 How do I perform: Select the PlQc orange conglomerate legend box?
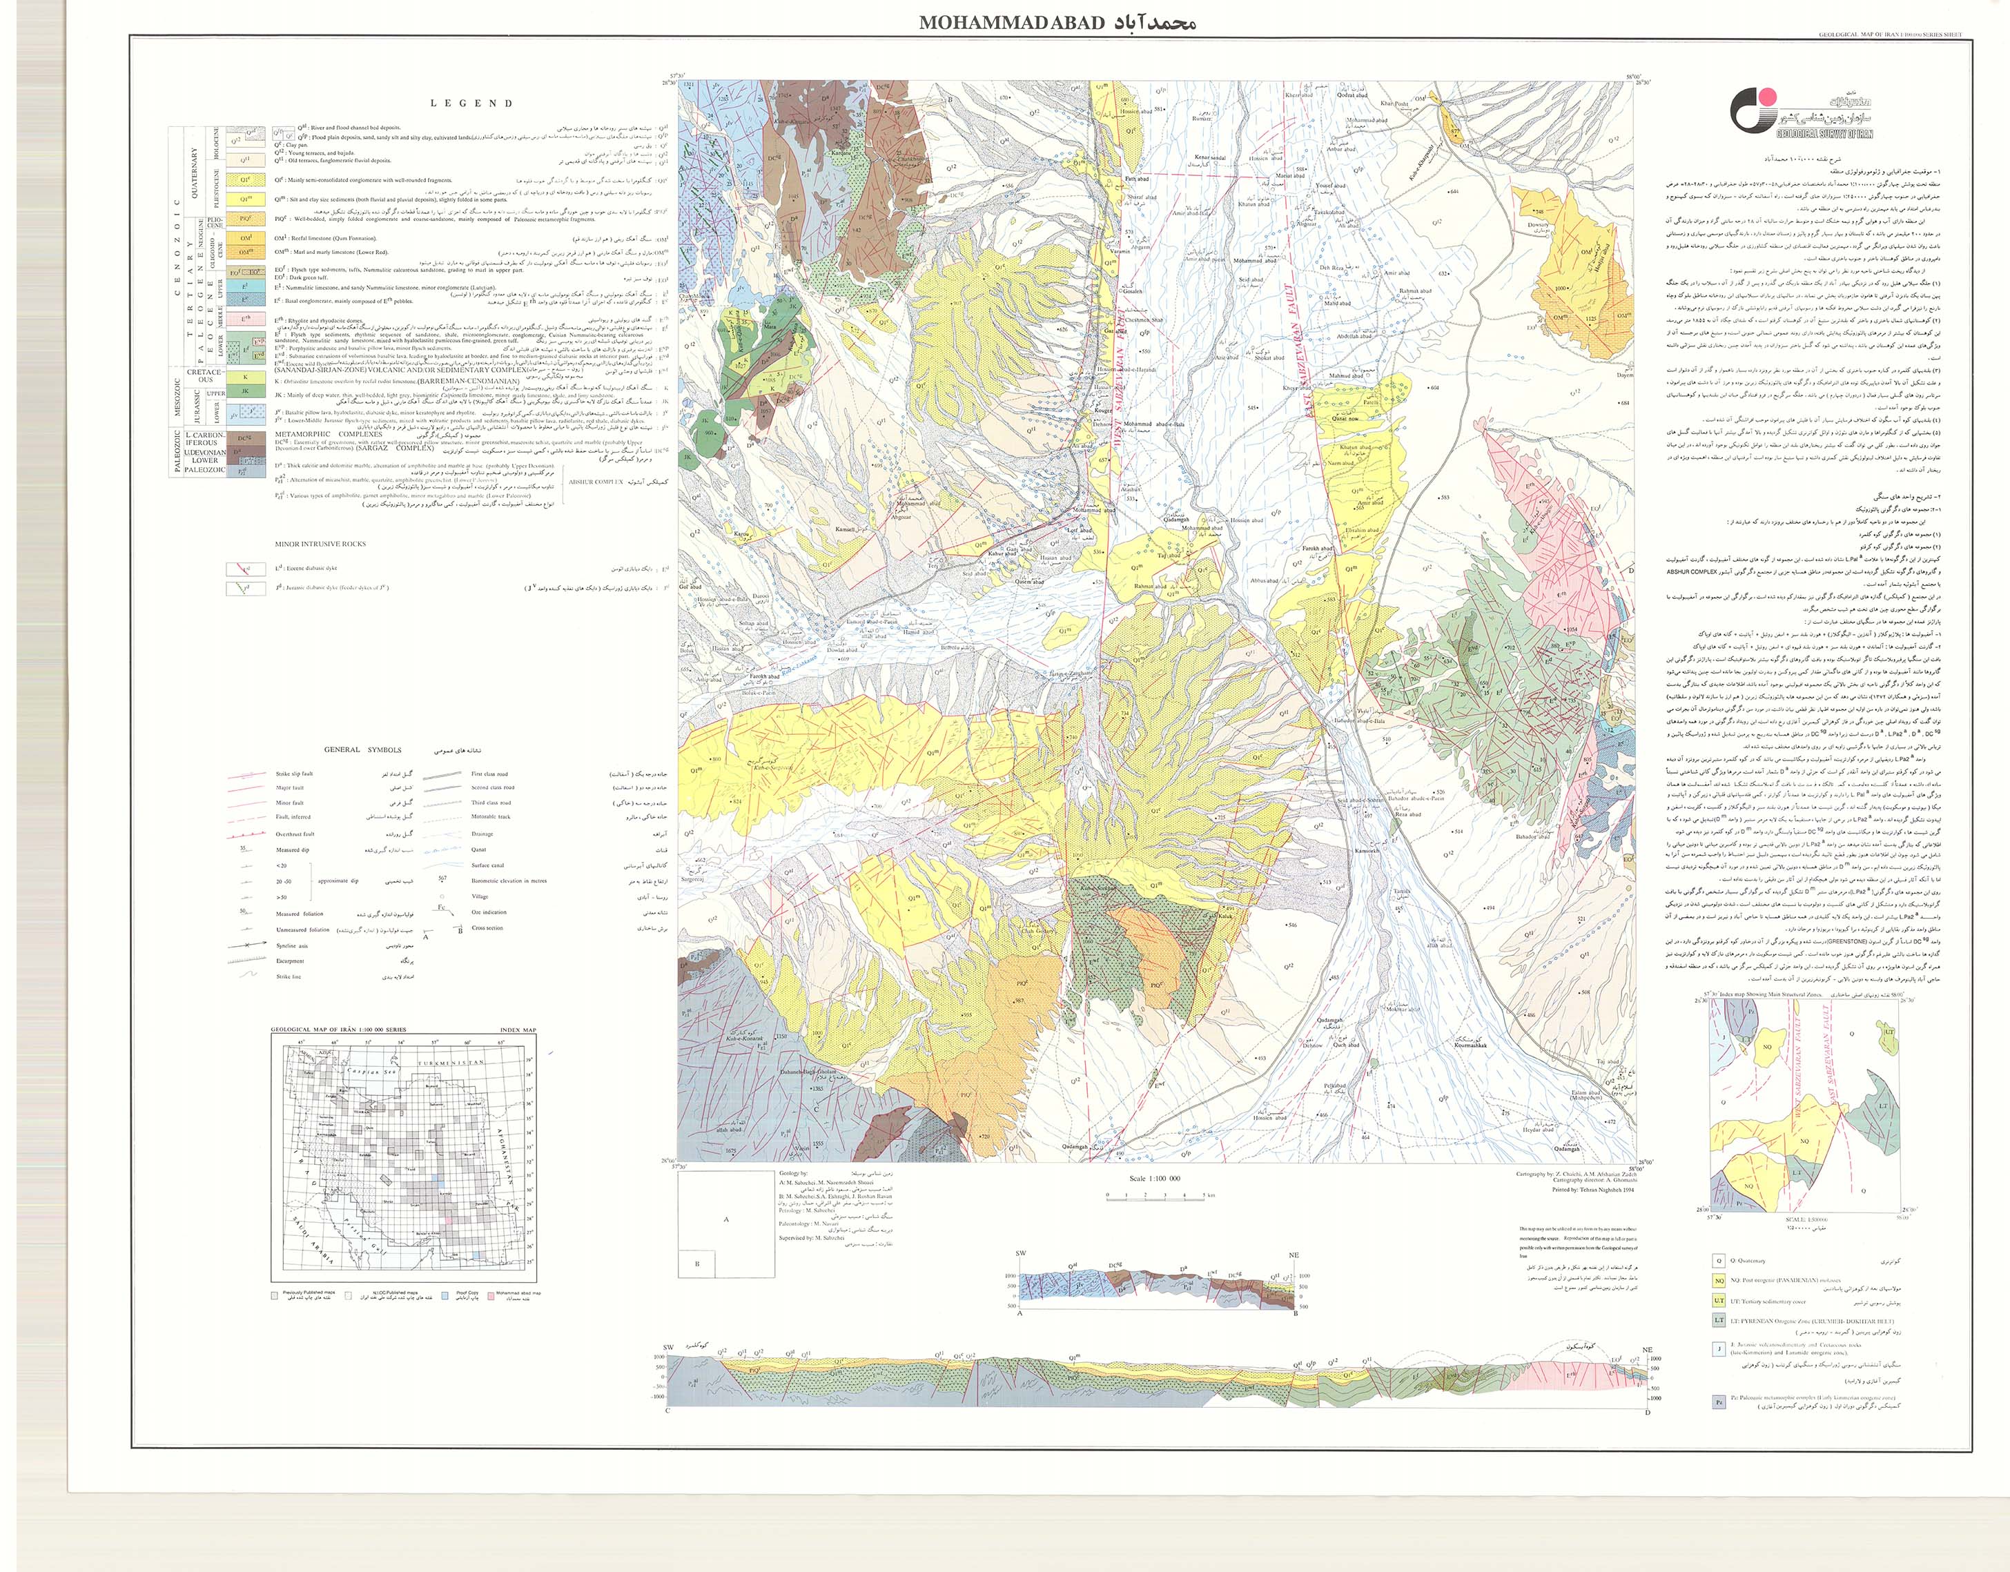245,218
